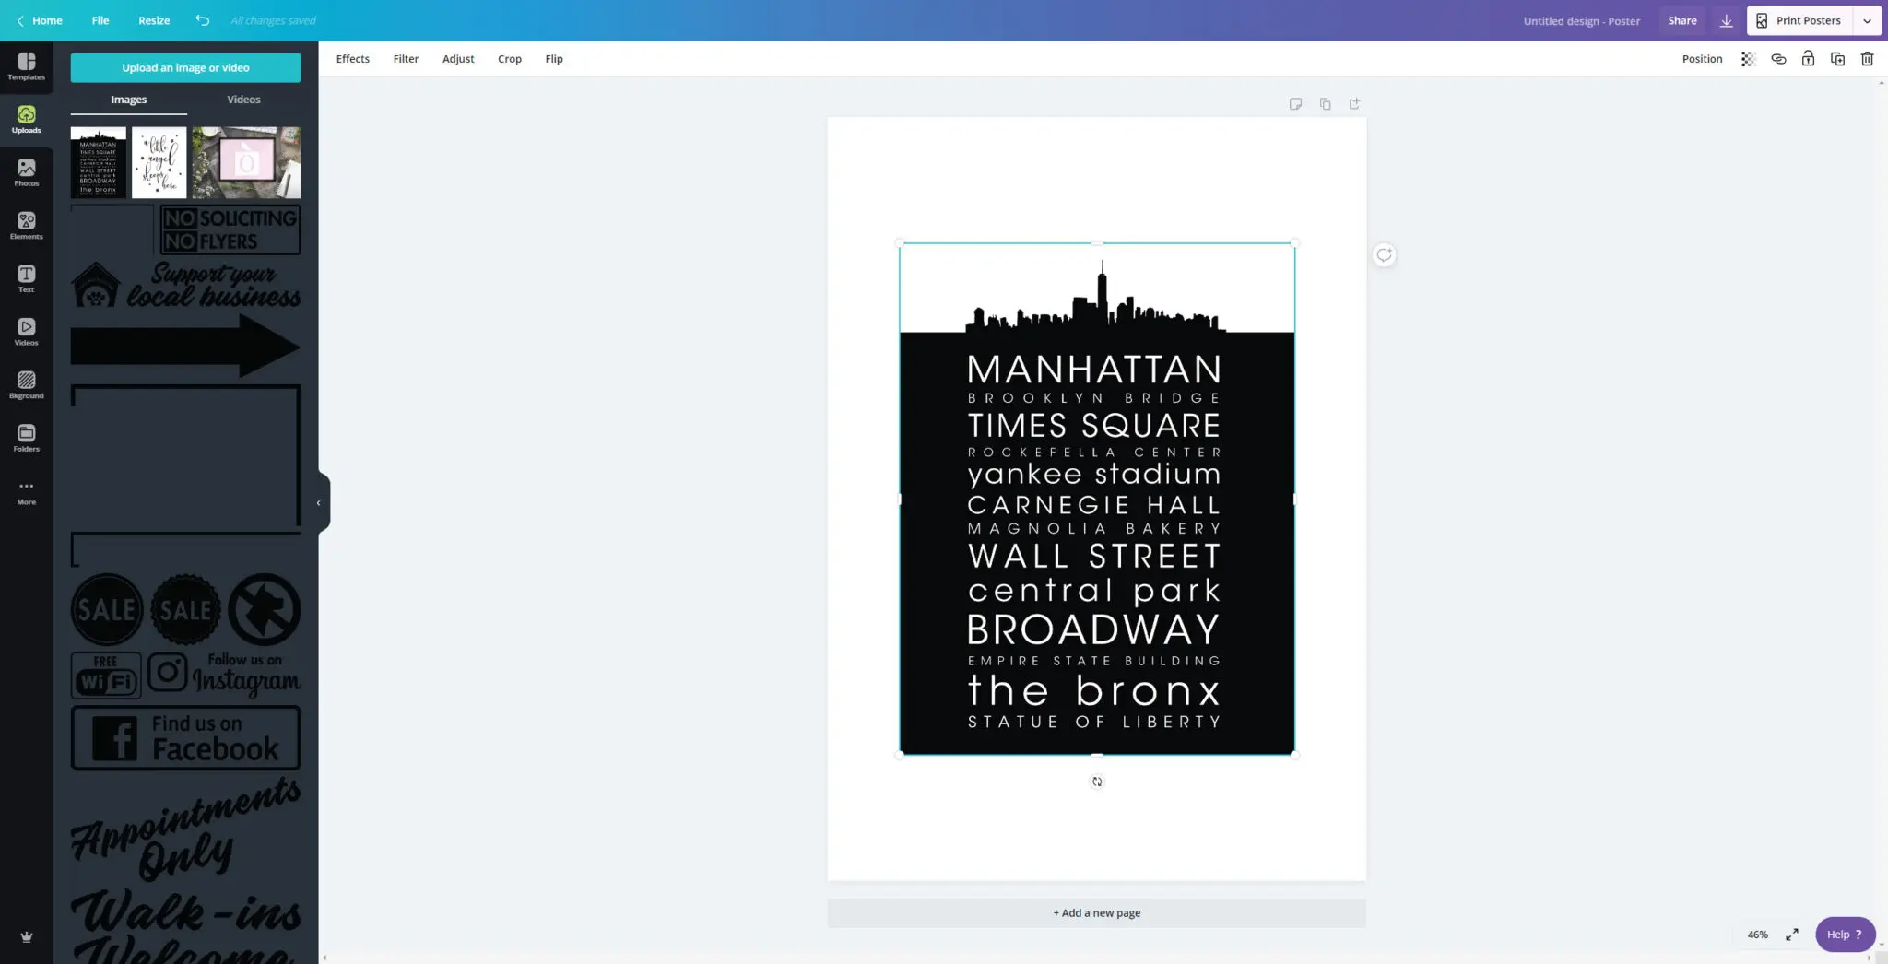Image resolution: width=1888 pixels, height=964 pixels.
Task: Open the Elements panel
Action: click(x=26, y=226)
